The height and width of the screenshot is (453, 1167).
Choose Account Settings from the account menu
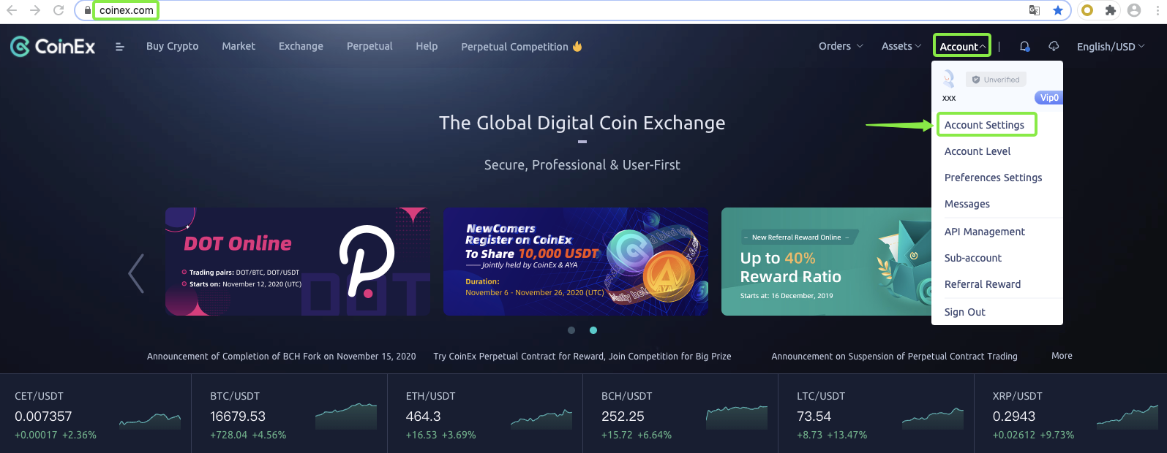[984, 125]
